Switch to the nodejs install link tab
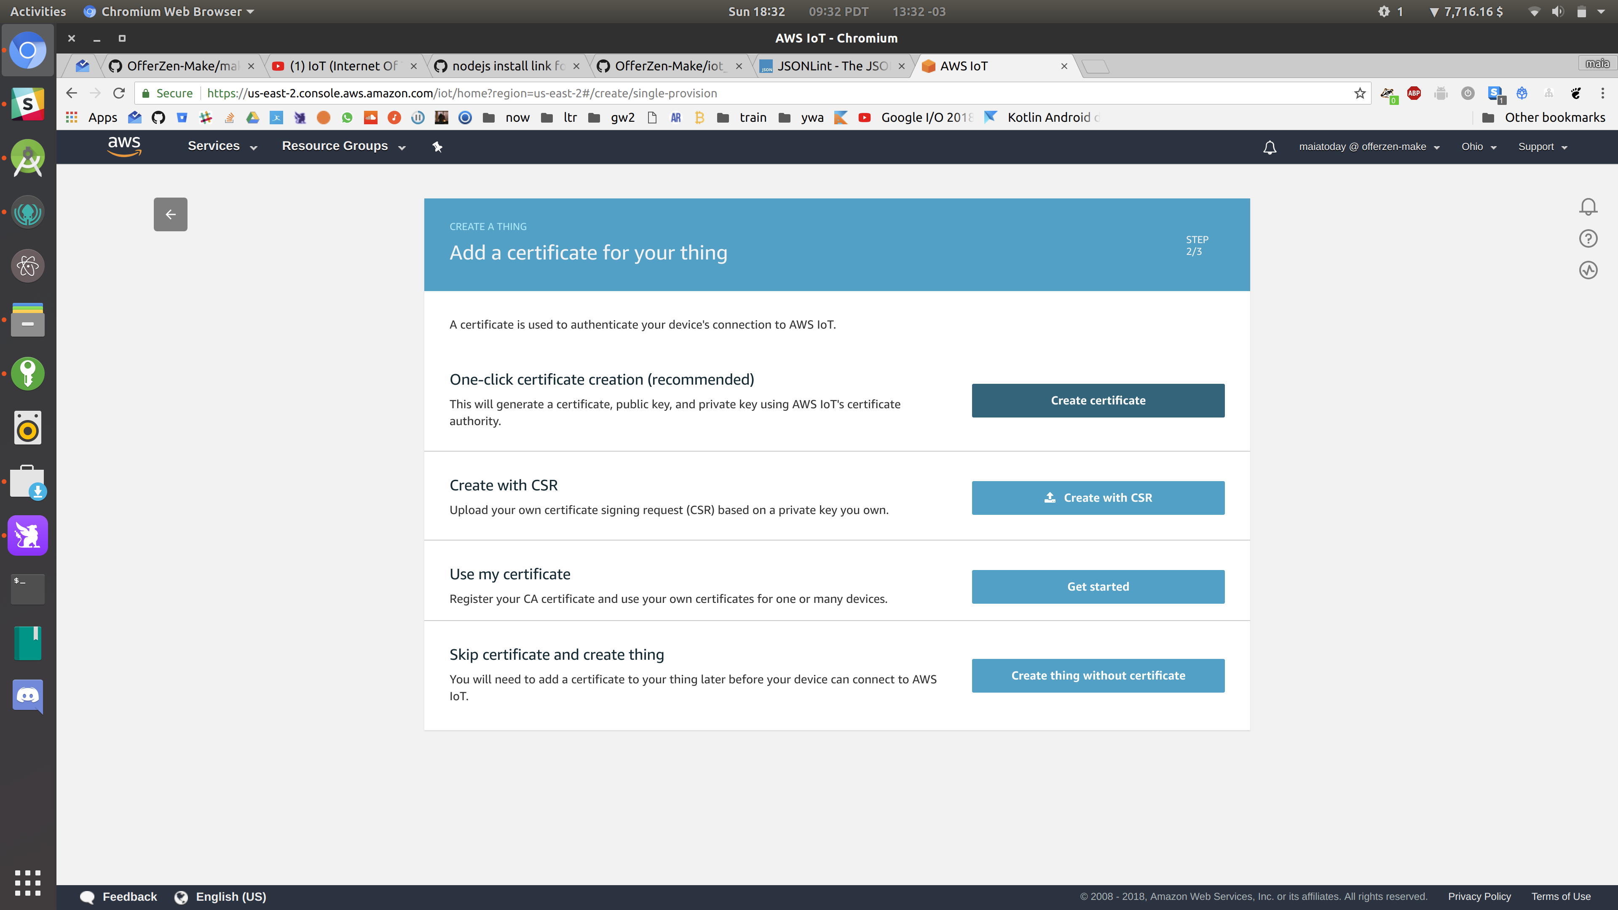Screen dimensions: 1618x910 (x=507, y=66)
